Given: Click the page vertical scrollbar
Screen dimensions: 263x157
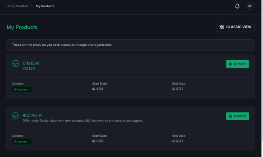Looking at the screenshot, I should (x=262, y=70).
